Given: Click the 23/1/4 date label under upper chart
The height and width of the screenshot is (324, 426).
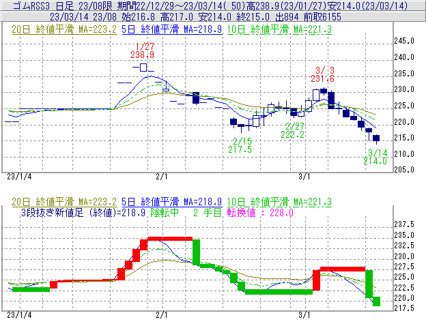Looking at the screenshot, I should (19, 177).
